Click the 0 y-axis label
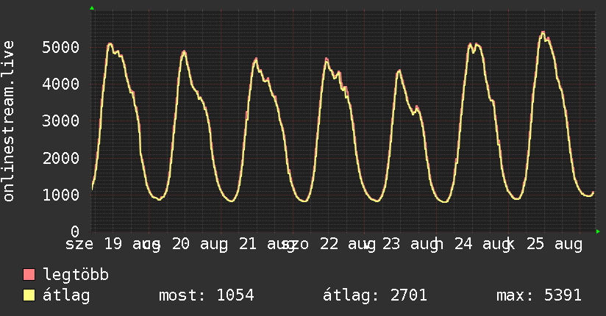Image resolution: width=606 pixels, height=316 pixels. [x=75, y=231]
